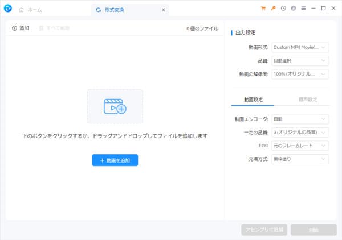Screen dimensions: 342x240
Task: Click the blue 動画を追加 button
Action: coord(115,160)
